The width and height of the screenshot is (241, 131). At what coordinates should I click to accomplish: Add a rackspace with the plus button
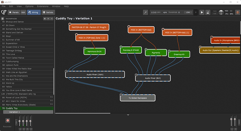tap(45, 18)
